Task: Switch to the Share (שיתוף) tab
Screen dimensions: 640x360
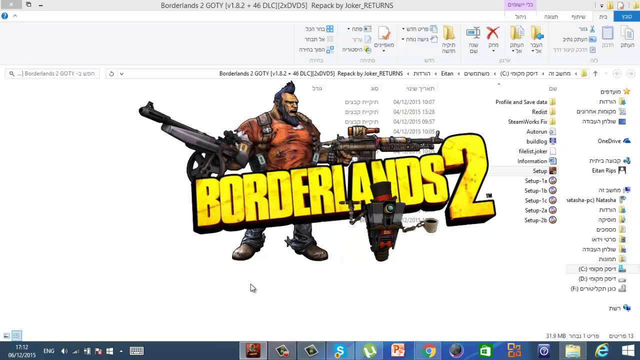Action: point(578,16)
